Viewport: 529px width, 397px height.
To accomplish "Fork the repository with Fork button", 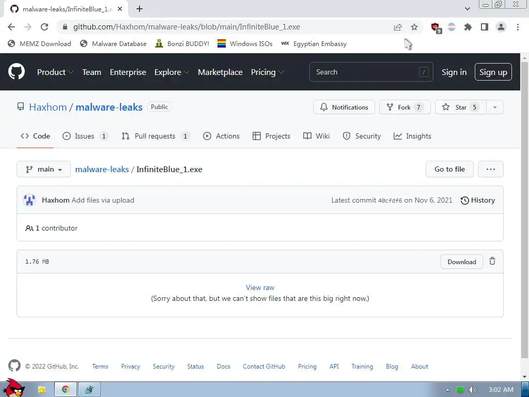I will pos(405,108).
